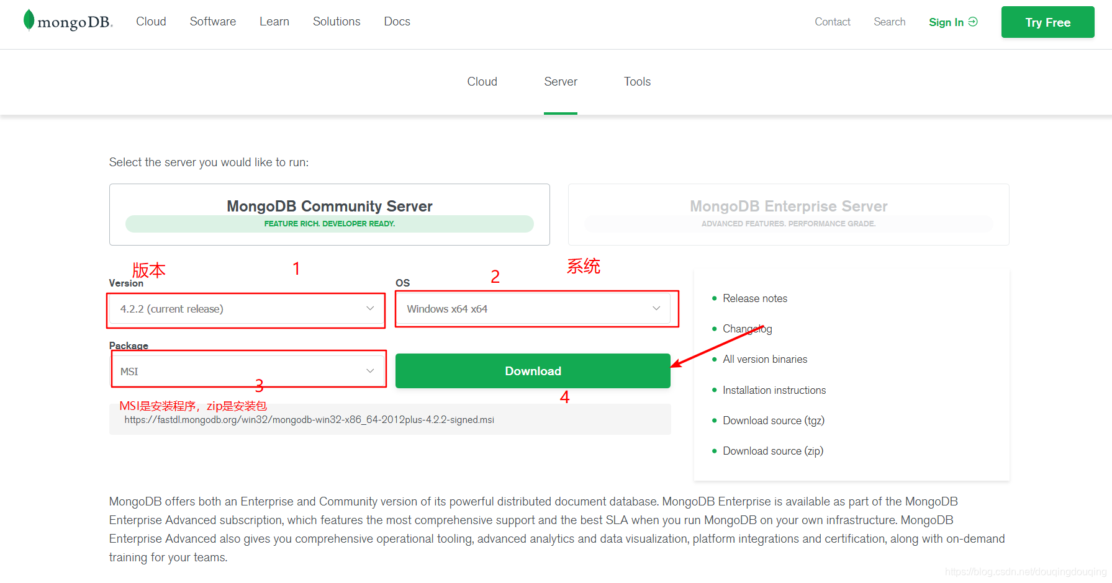Image resolution: width=1112 pixels, height=583 pixels.
Task: Select MongoDB Community Server card
Action: (x=330, y=215)
